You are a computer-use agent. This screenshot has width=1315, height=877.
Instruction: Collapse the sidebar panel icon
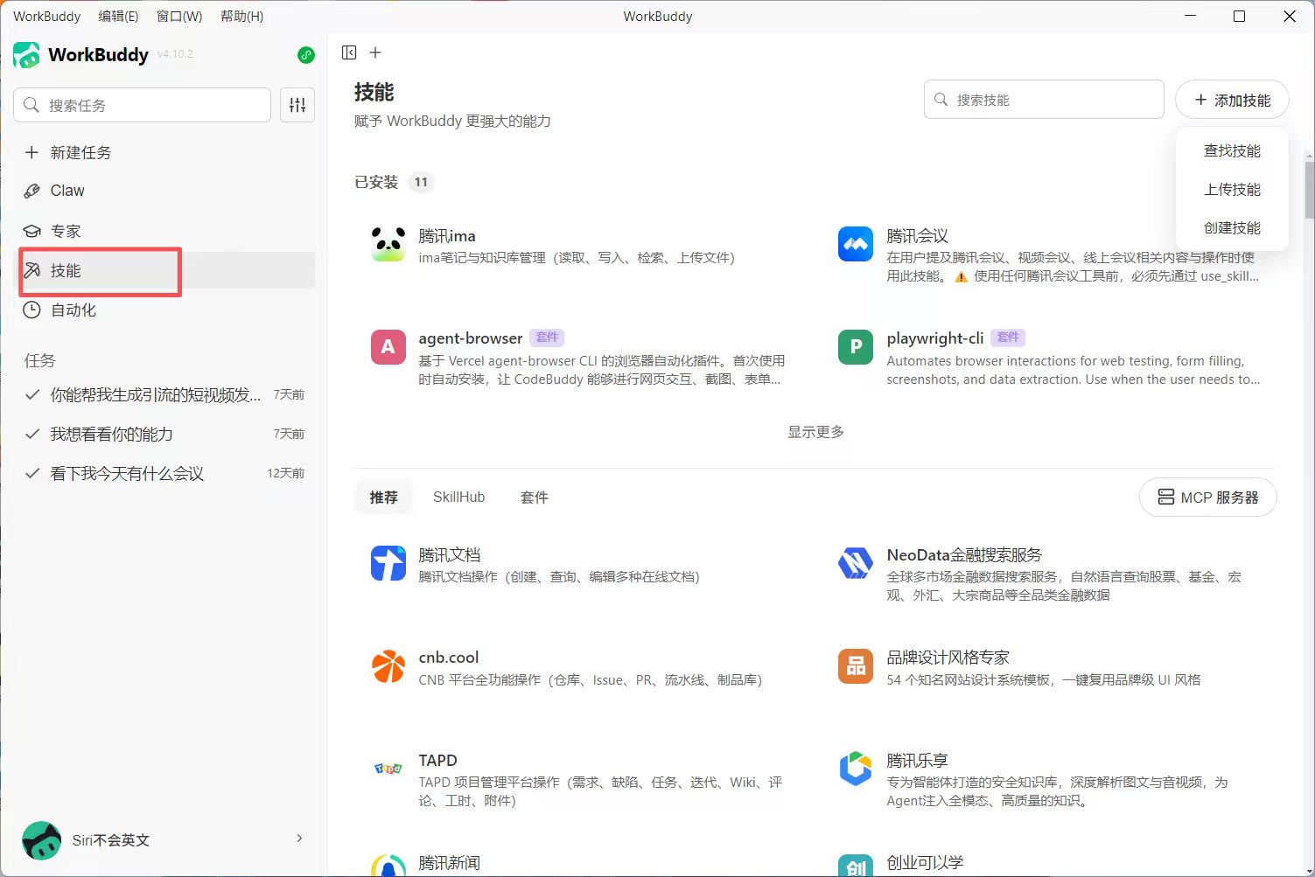[349, 52]
